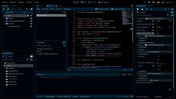Reset the Bullet Speed property
The height and width of the screenshot is (99, 176).
pos(153,27)
